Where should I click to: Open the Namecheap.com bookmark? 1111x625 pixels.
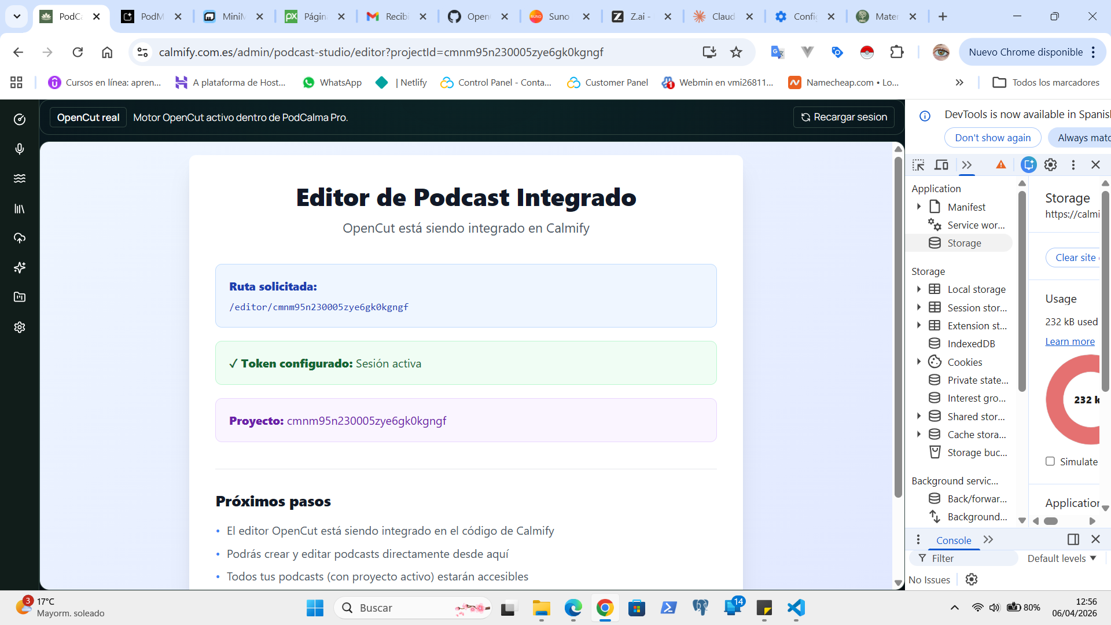point(844,83)
